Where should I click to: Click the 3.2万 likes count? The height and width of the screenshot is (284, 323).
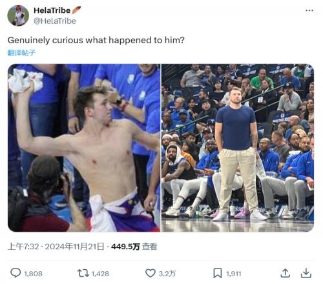click(167, 274)
